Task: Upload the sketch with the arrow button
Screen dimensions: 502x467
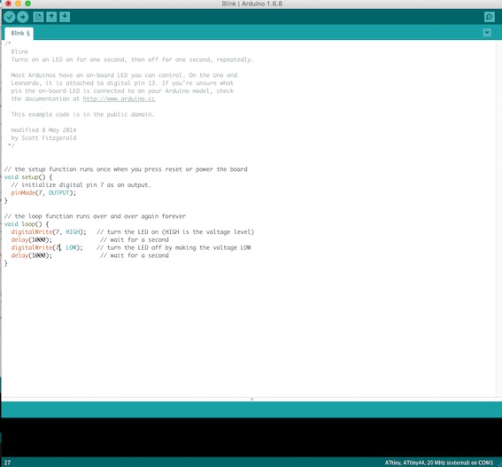Action: tap(23, 17)
